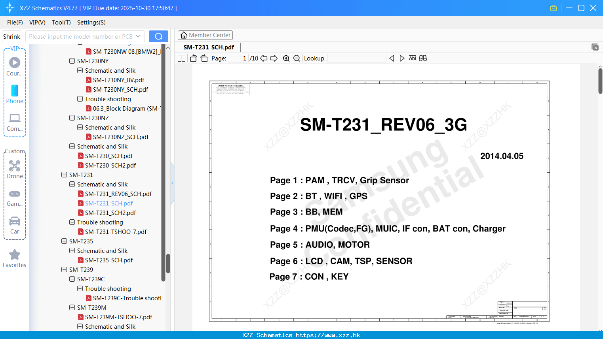Collapse left panel with splitter handle
The image size is (603, 339).
(172, 183)
